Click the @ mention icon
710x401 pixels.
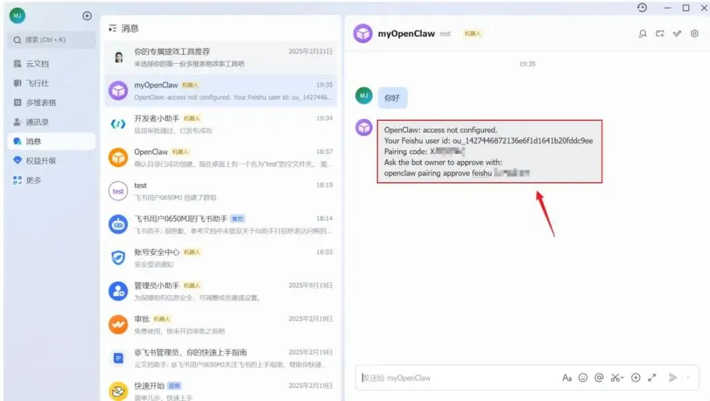click(x=599, y=378)
